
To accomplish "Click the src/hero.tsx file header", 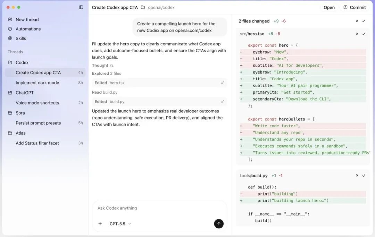I will coord(252,34).
